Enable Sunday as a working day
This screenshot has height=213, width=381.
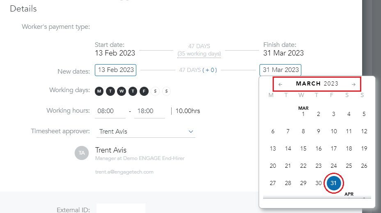(x=166, y=91)
